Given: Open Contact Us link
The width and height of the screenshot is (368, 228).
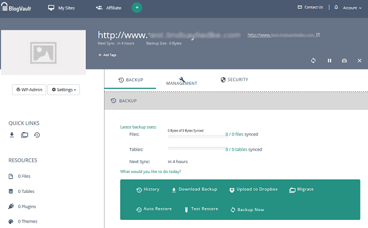Looking at the screenshot, I should click(x=310, y=7).
